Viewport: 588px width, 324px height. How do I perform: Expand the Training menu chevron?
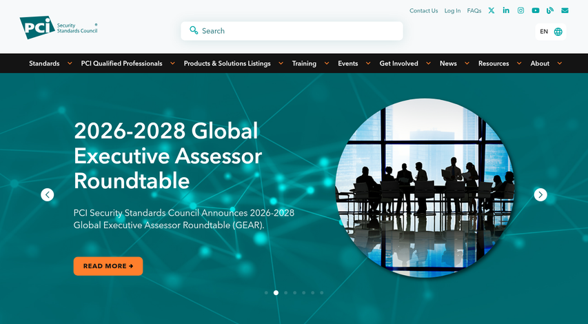(327, 63)
